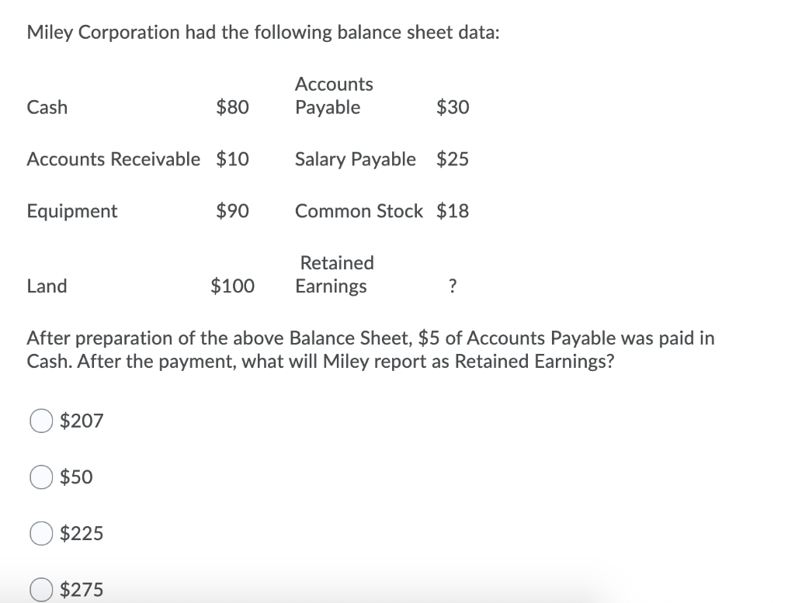The image size is (795, 603).
Task: Pick the $225 radio option
Action: (x=41, y=534)
